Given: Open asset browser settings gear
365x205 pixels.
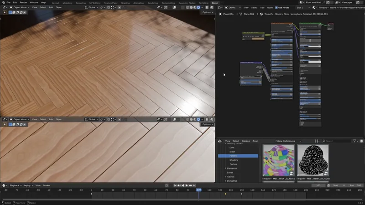Looking at the screenshot, I should [x=362, y=141].
